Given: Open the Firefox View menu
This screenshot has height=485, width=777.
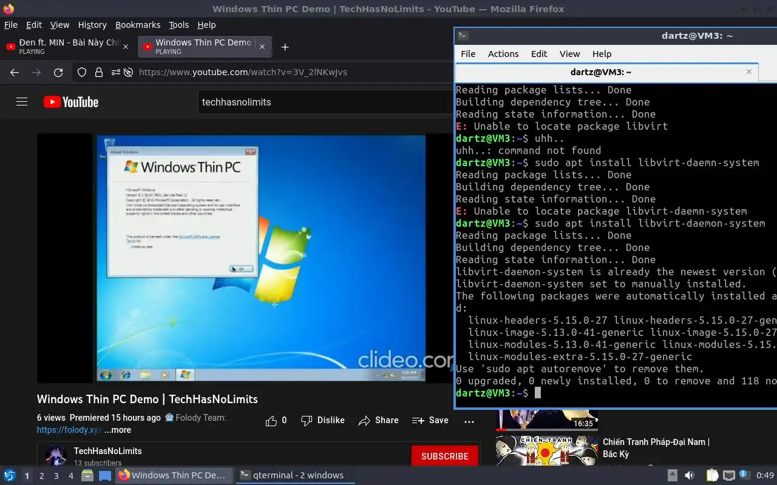Looking at the screenshot, I should point(59,25).
